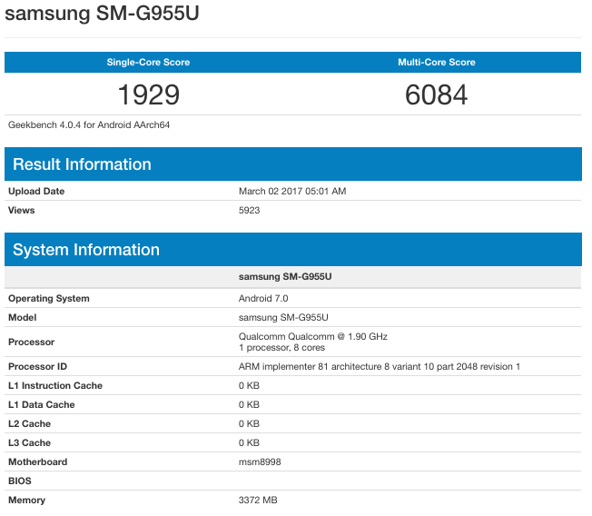Click the Model row label
The height and width of the screenshot is (516, 592).
point(23,317)
